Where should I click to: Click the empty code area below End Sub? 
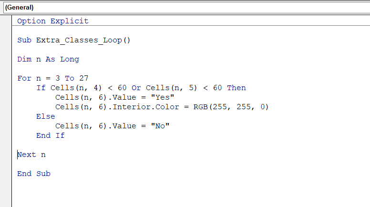191,191
